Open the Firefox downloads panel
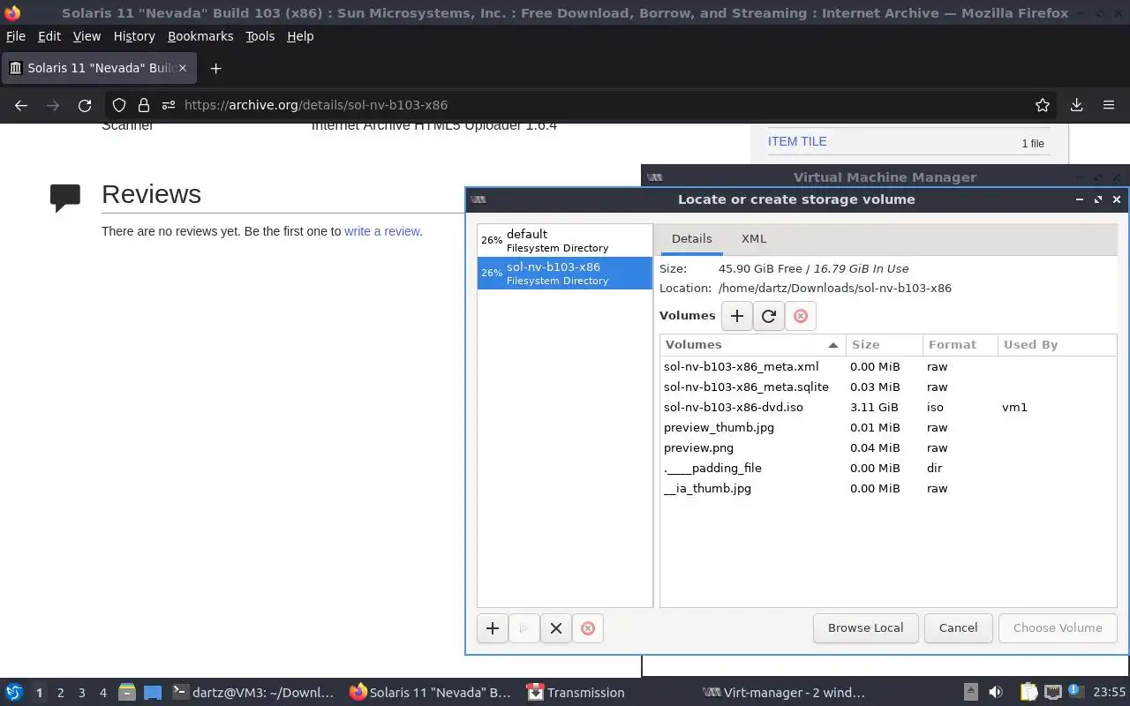This screenshot has height=706, width=1130. click(1076, 105)
